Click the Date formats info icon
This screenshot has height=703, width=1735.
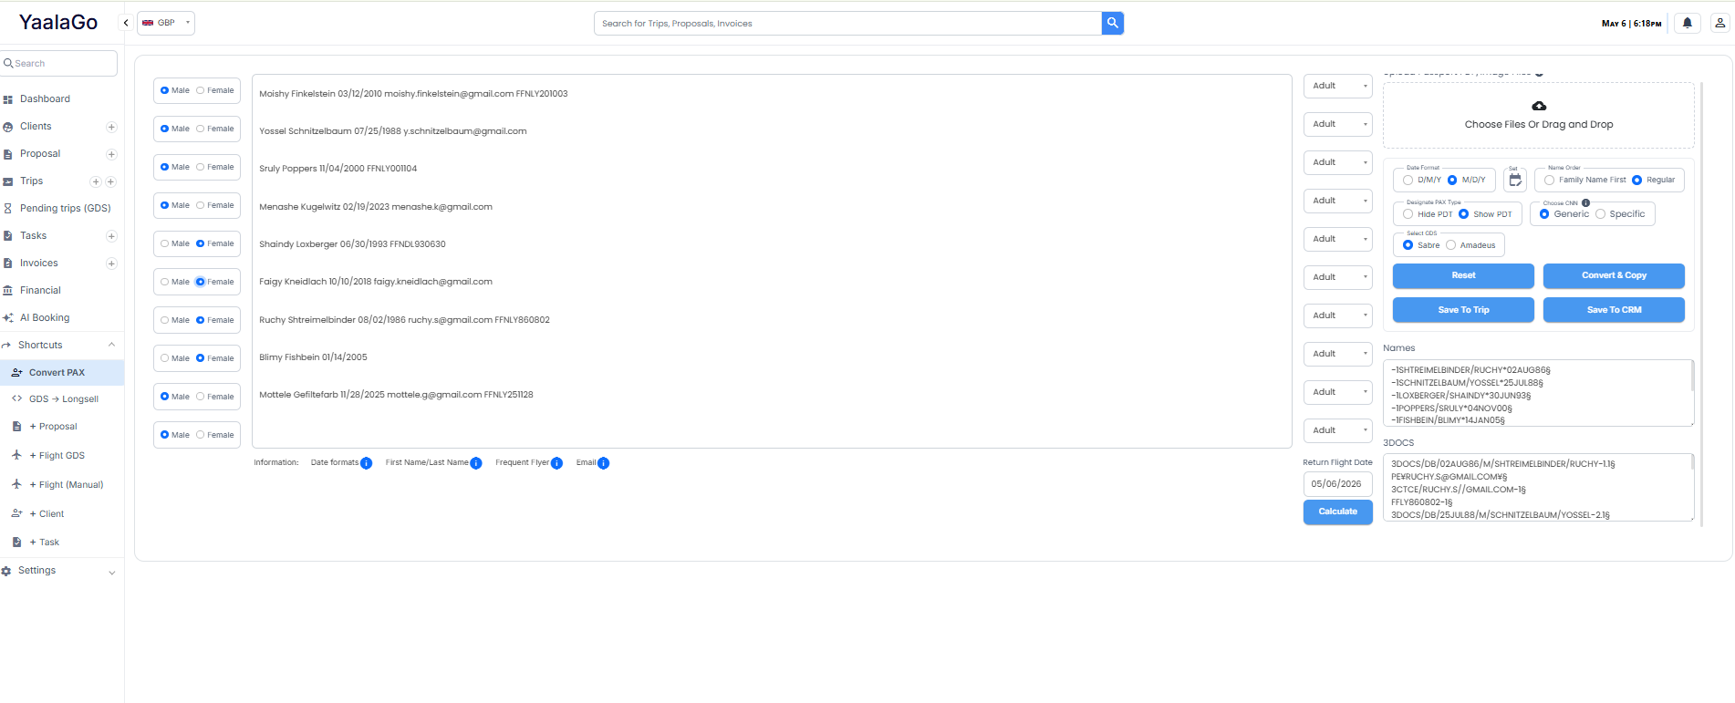pos(366,463)
